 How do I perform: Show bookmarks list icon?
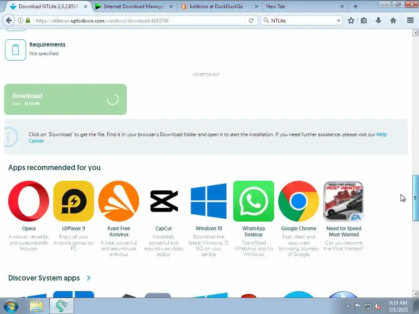(364, 20)
